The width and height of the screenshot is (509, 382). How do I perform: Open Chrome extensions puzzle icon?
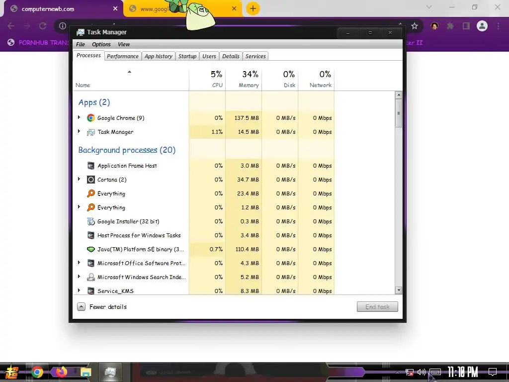[450, 26]
